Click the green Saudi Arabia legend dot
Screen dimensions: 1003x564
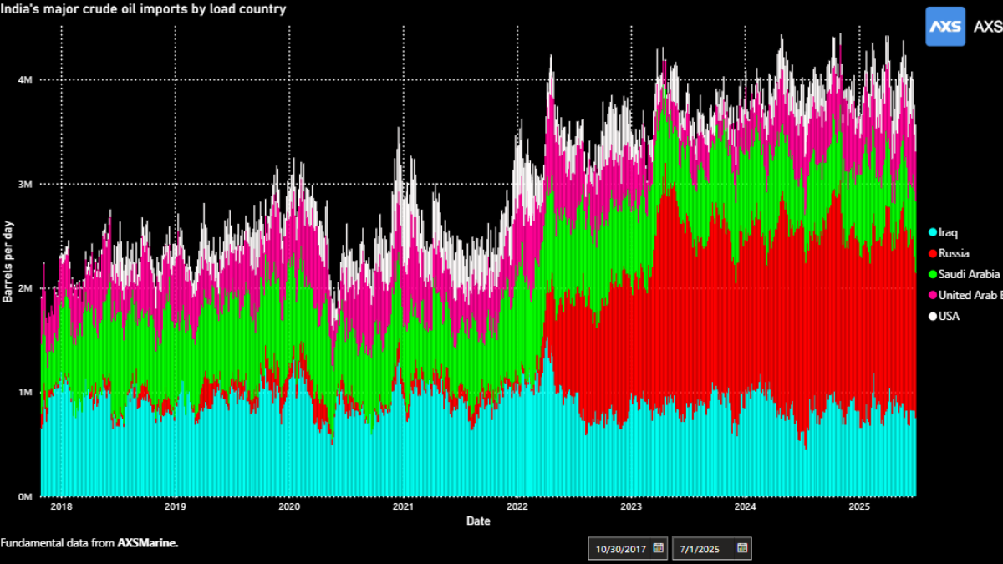[932, 274]
